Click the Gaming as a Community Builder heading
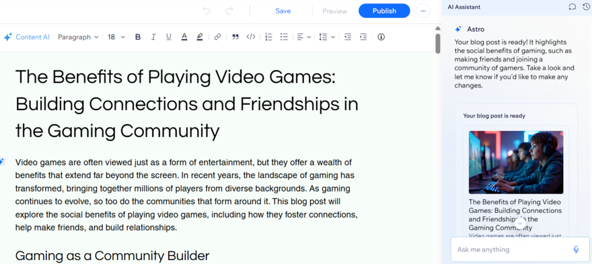 tap(112, 256)
